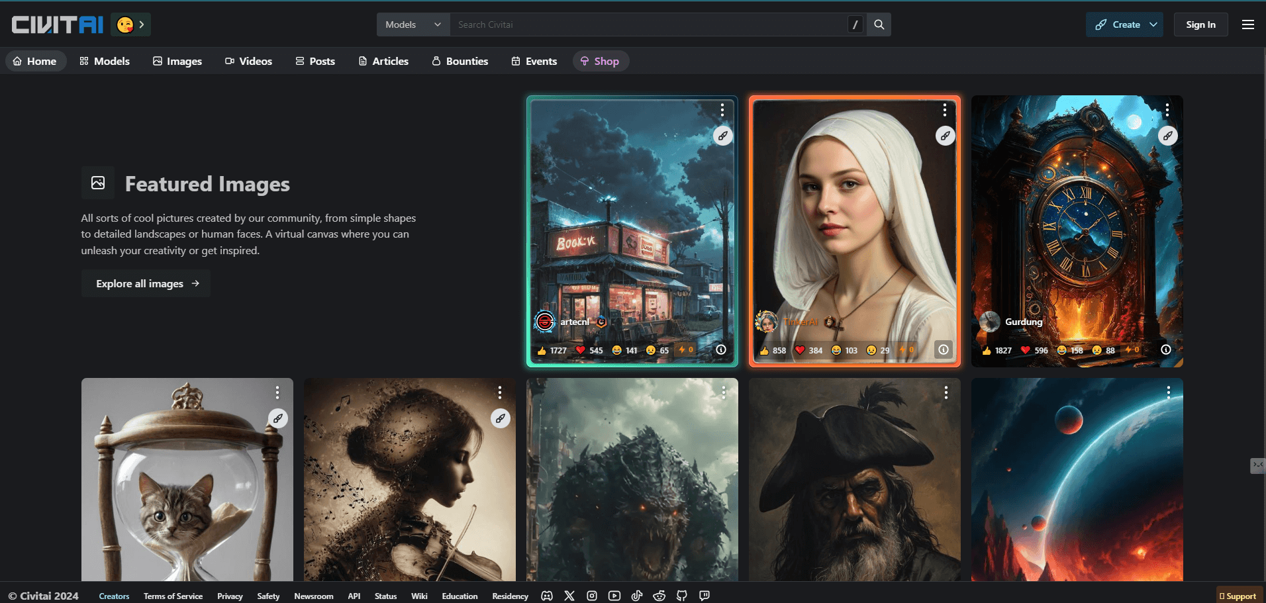Open the Articles tab
The width and height of the screenshot is (1266, 603).
coord(383,61)
